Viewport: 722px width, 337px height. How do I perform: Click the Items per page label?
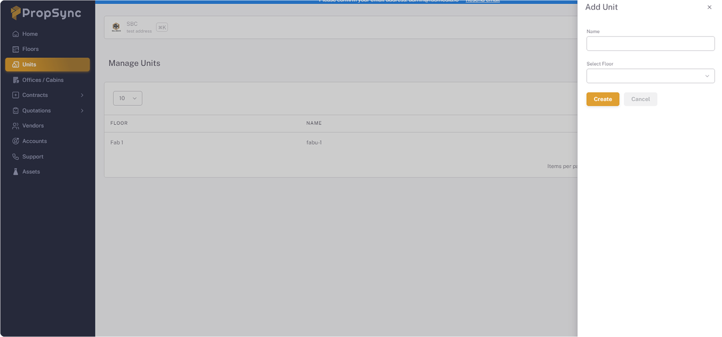563,166
